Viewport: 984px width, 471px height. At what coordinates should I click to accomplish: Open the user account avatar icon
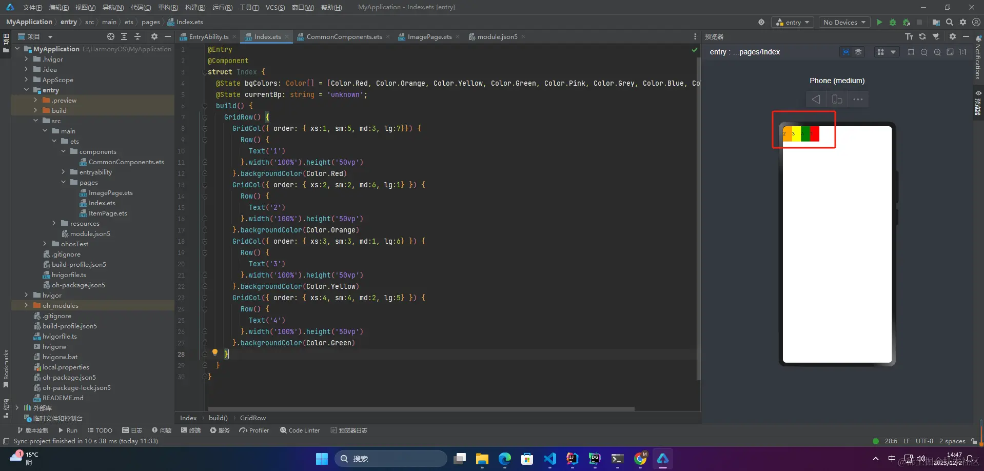[976, 22]
